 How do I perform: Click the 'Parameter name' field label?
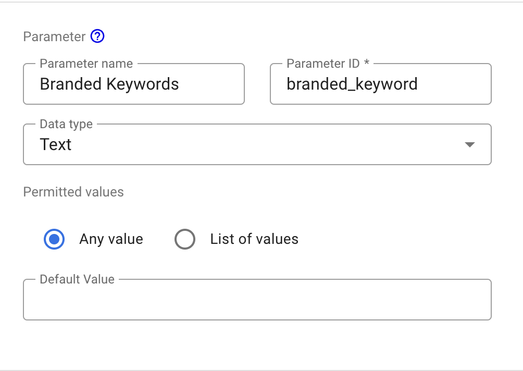click(x=86, y=64)
